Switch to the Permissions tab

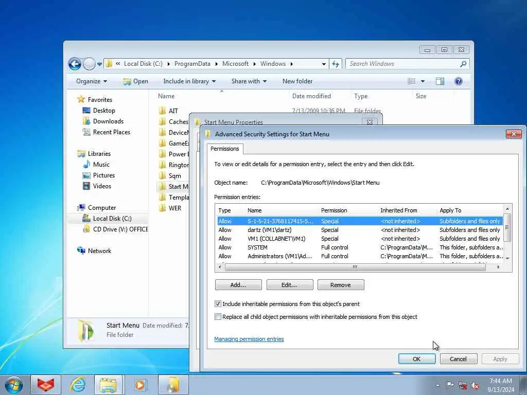click(224, 149)
